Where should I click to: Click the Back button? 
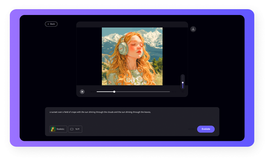(51, 24)
